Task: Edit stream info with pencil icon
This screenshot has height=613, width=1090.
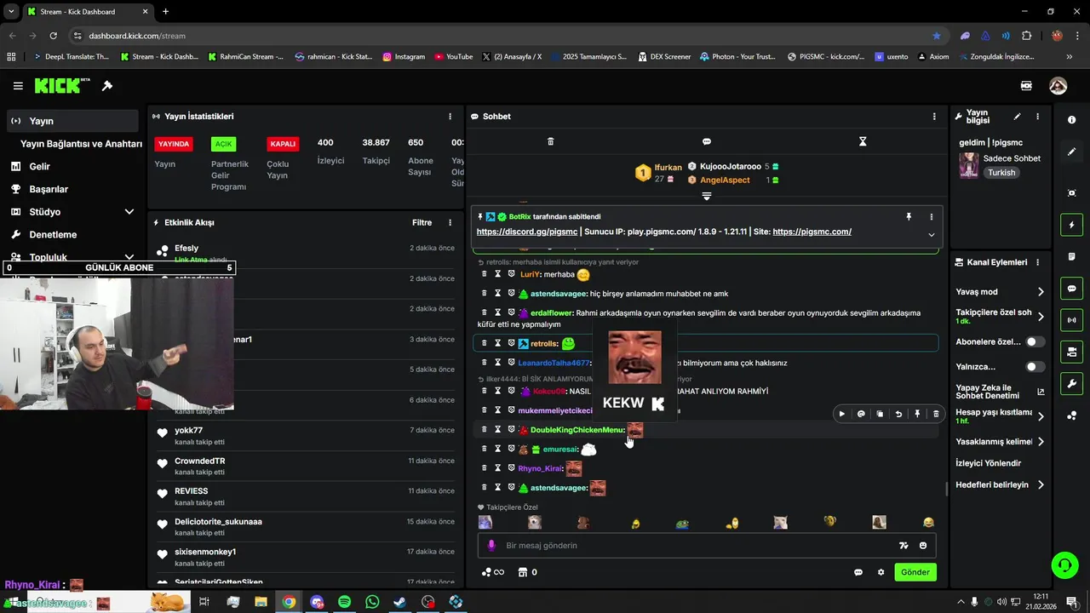Action: tap(1017, 117)
